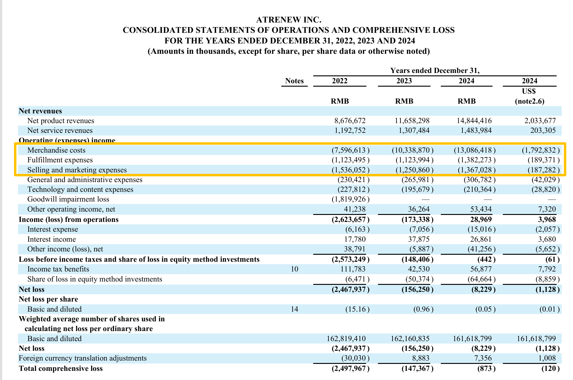Select the 111,783 income tax benefit value

tap(353, 269)
